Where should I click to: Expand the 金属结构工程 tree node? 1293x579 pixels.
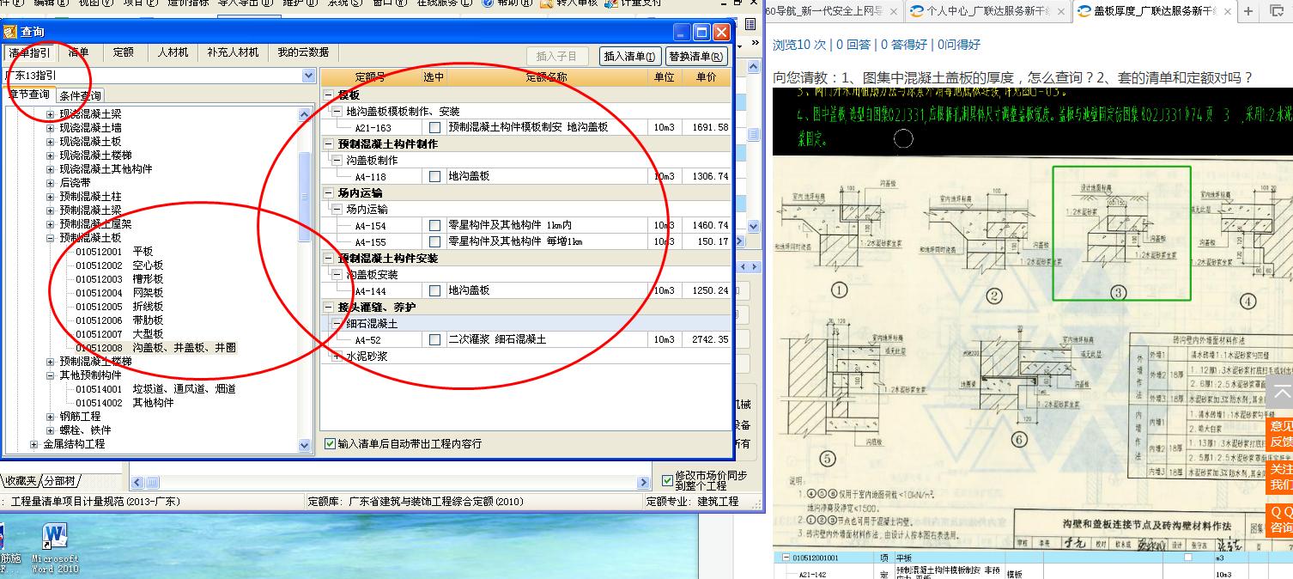point(33,444)
